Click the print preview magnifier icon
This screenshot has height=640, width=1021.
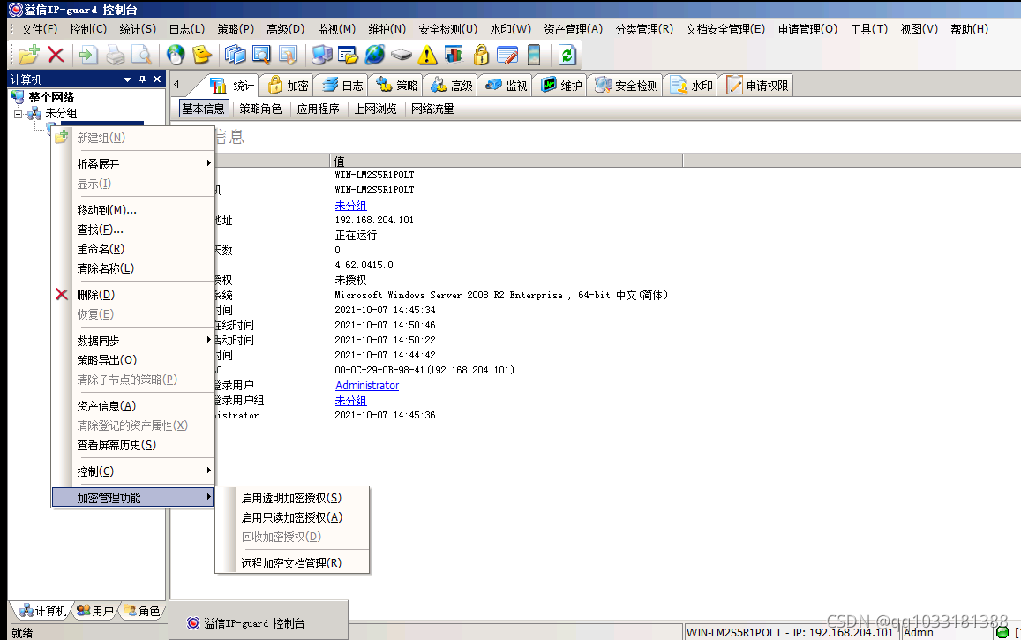[x=141, y=56]
